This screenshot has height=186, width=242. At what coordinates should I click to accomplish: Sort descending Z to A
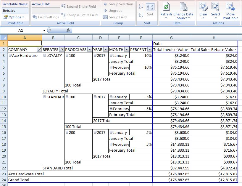point(141,15)
